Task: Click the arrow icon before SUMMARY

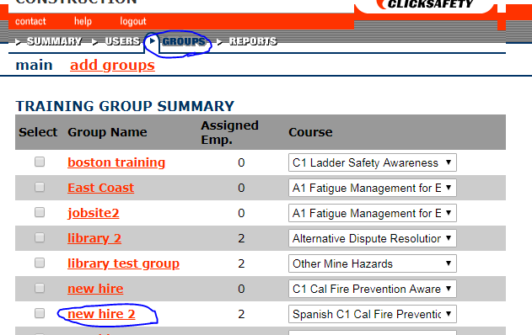Action: [x=19, y=42]
